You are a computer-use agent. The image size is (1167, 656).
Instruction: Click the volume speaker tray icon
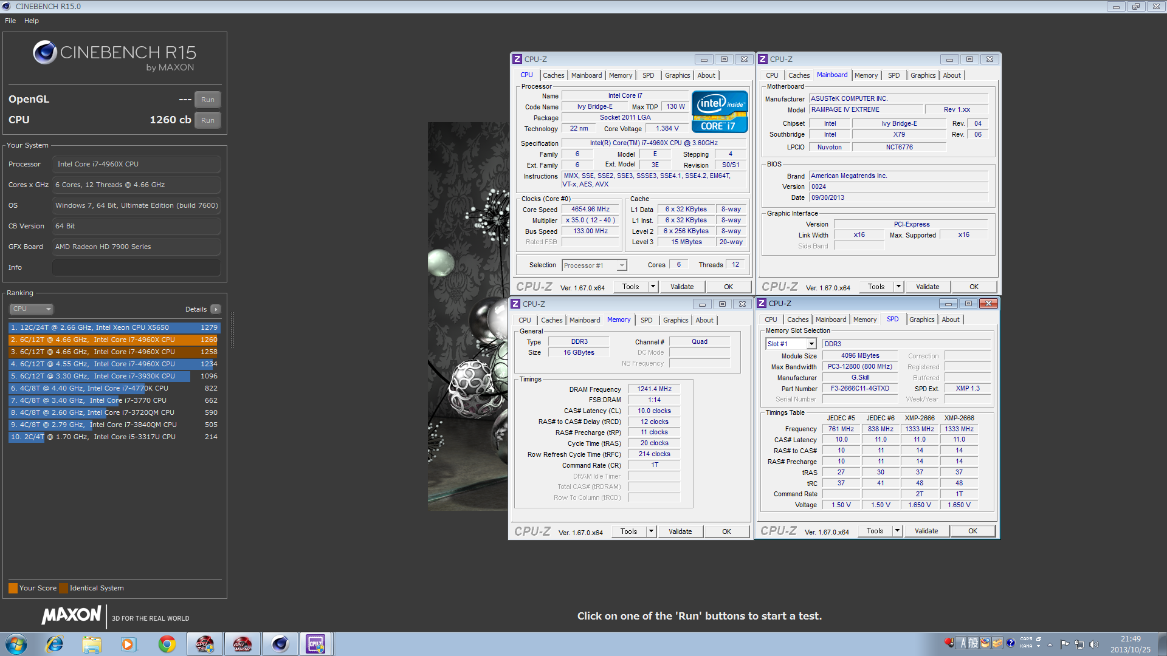pyautogui.click(x=1094, y=644)
